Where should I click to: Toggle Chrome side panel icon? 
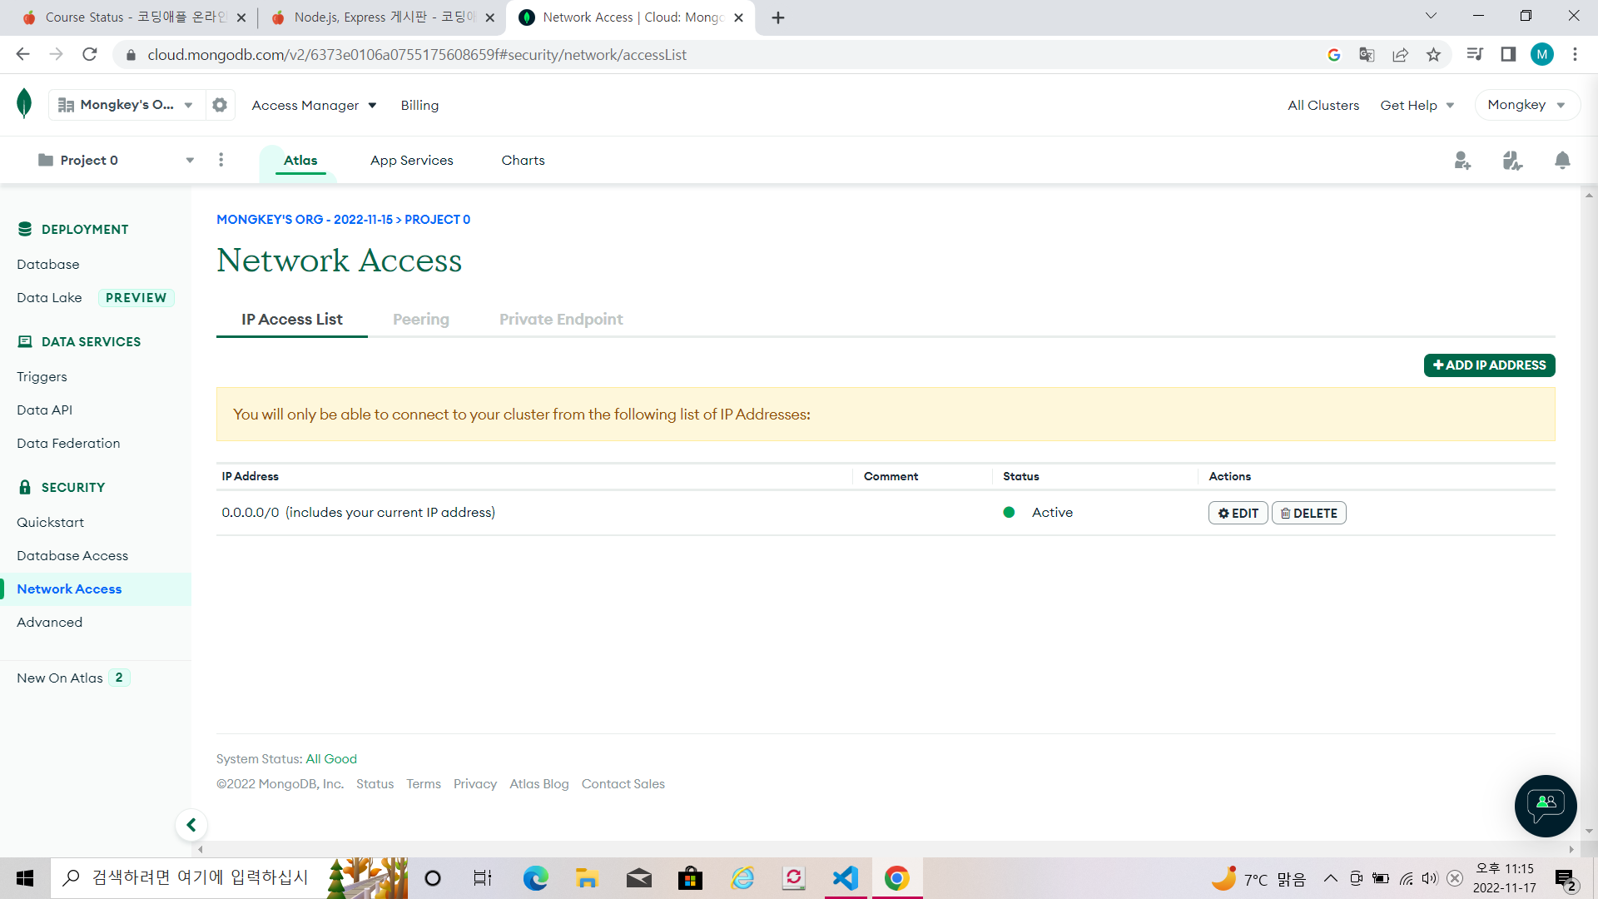coord(1508,55)
